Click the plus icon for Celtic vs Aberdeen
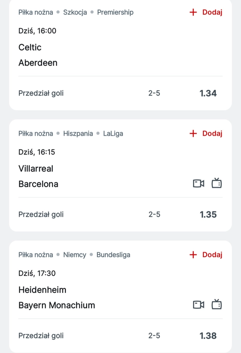 click(x=193, y=12)
